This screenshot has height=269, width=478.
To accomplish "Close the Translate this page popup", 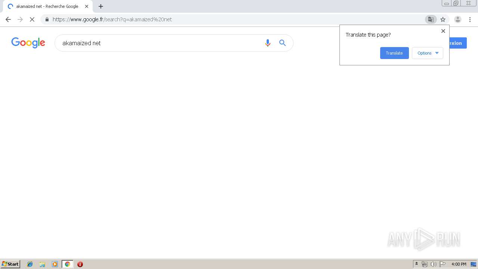I will click(443, 31).
